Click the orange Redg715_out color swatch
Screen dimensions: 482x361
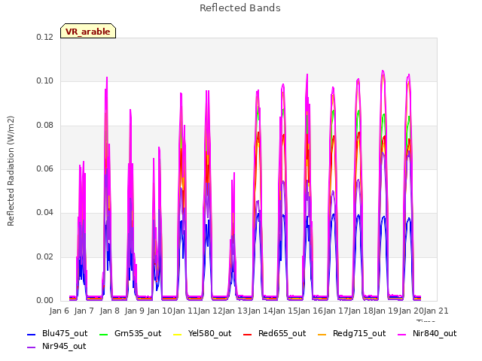322,334
